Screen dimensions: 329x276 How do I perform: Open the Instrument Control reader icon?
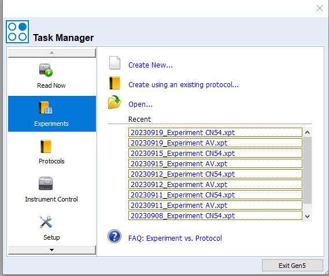click(46, 184)
